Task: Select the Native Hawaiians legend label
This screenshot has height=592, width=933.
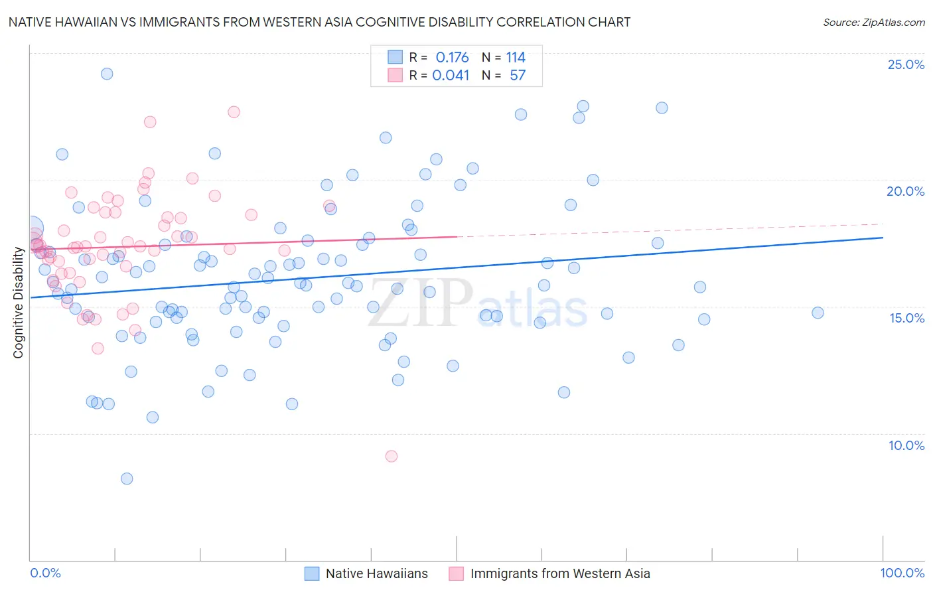Action: 377,573
